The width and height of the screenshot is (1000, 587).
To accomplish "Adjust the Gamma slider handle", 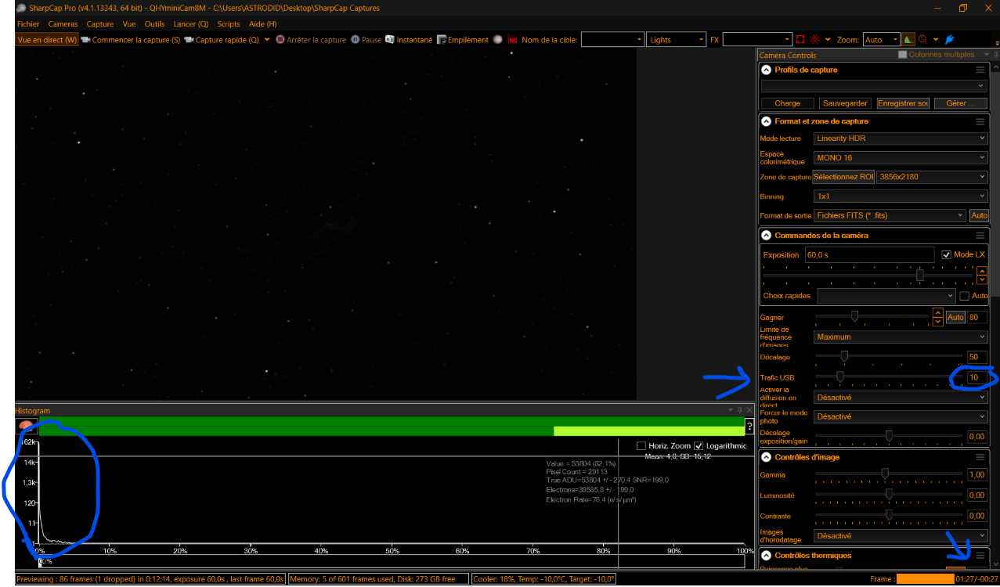I will tap(885, 474).
